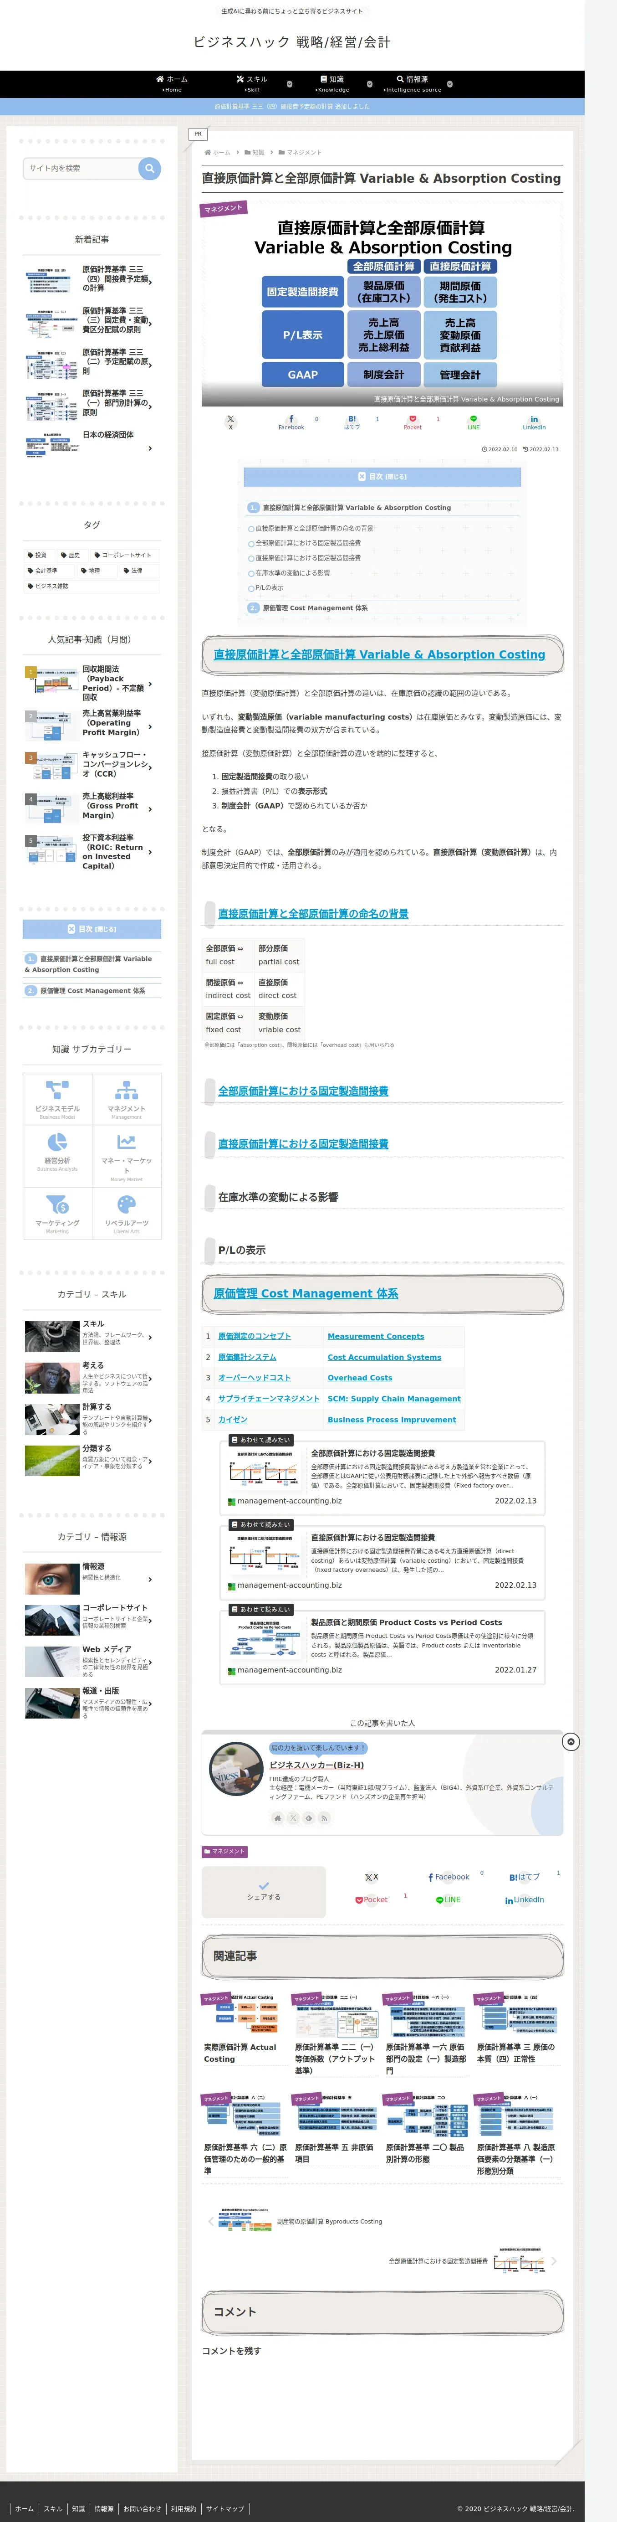Click はてブ share button near article bottom
This screenshot has height=2522, width=617.
524,1877
